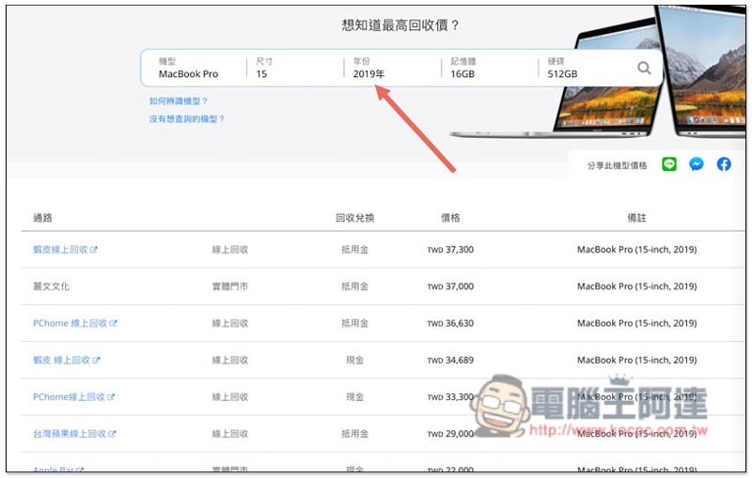752x478 pixels.
Task: Click the 回收兌換 column header
Action: click(x=354, y=218)
